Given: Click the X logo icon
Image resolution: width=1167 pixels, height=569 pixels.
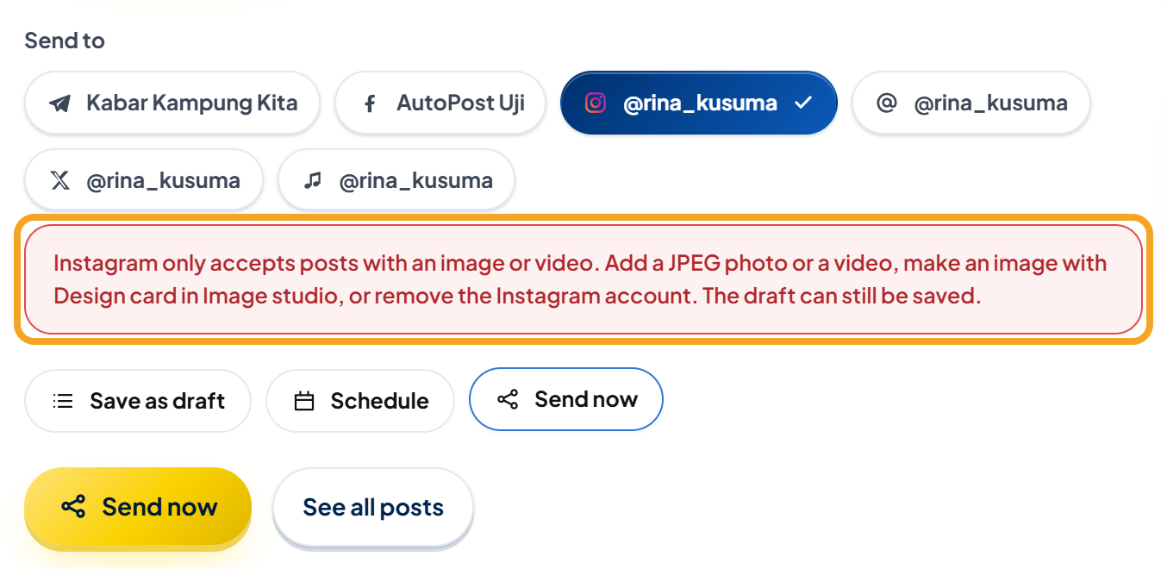Looking at the screenshot, I should point(59,180).
